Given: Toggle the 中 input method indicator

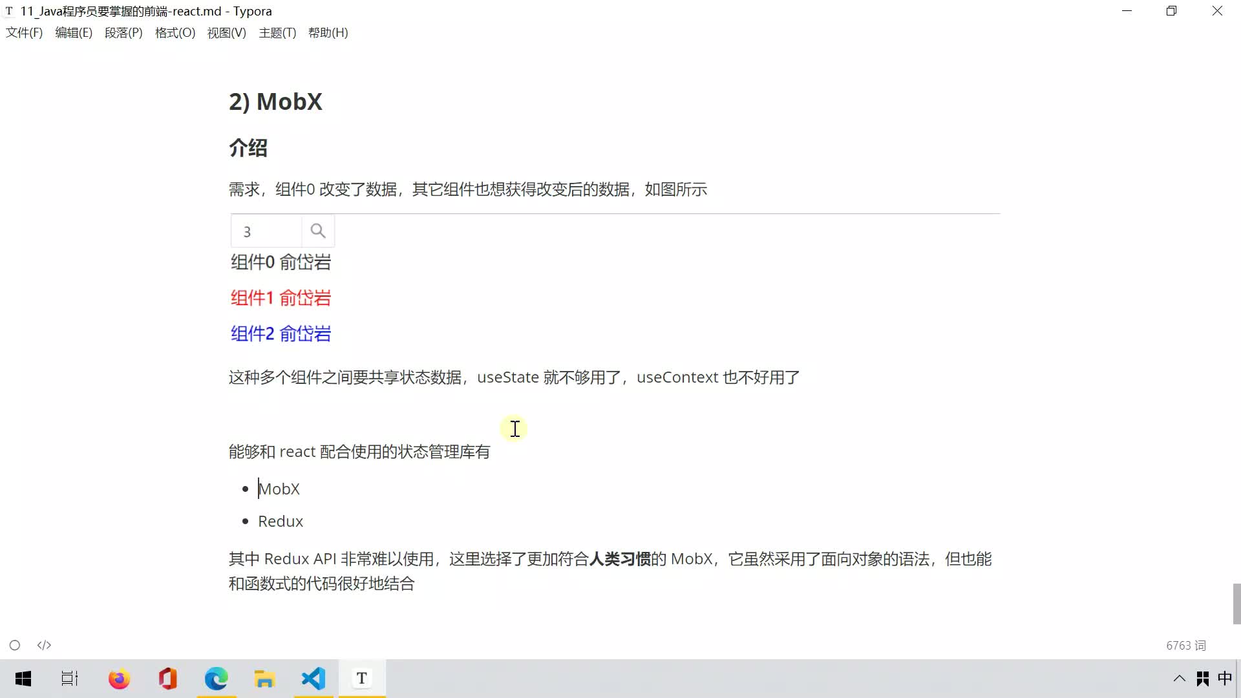Looking at the screenshot, I should [x=1225, y=678].
